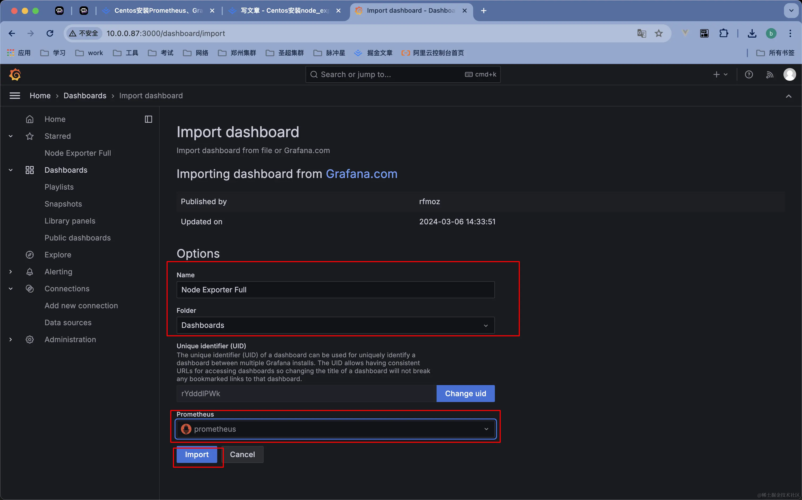Collapse the top search bar chevron
The height and width of the screenshot is (500, 802).
(788, 96)
